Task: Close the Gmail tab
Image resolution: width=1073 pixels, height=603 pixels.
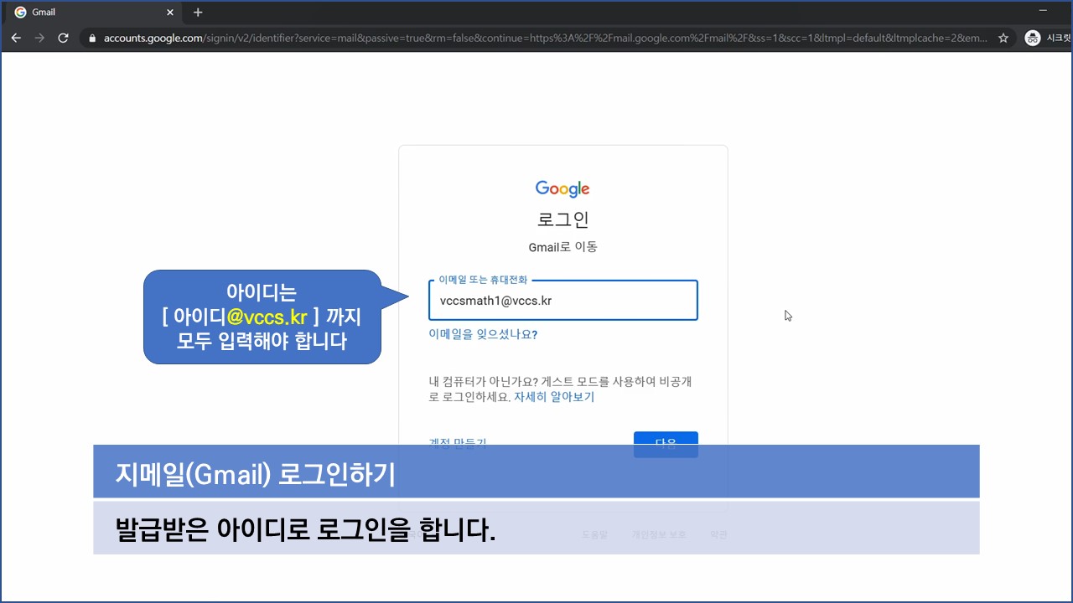Action: 171,13
